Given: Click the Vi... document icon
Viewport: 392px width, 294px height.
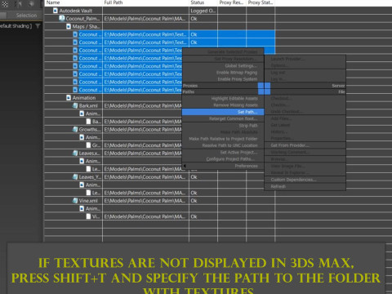Looking at the screenshot, I should point(88,216).
